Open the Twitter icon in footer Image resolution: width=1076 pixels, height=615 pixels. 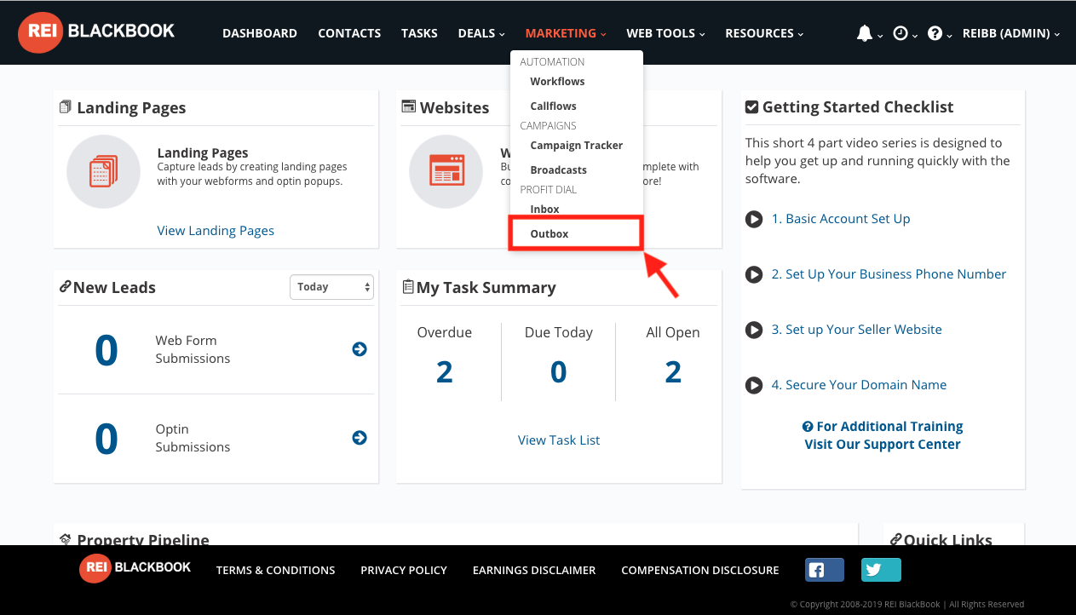point(881,570)
